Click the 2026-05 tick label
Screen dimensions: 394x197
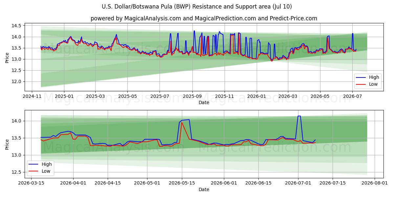tap(320, 97)
